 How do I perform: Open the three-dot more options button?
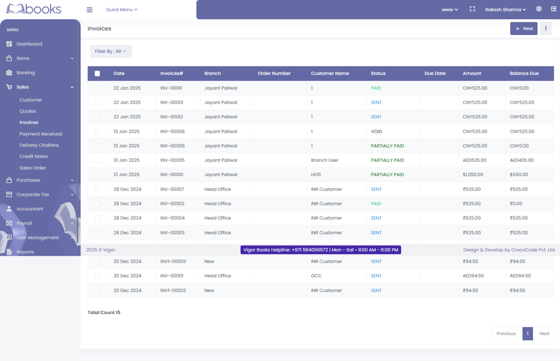point(546,28)
